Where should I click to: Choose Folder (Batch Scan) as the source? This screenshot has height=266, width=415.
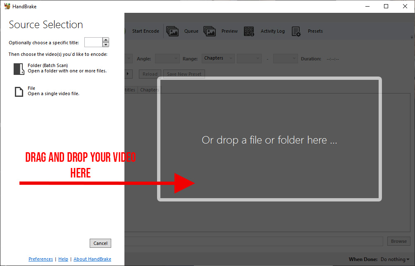click(x=60, y=68)
